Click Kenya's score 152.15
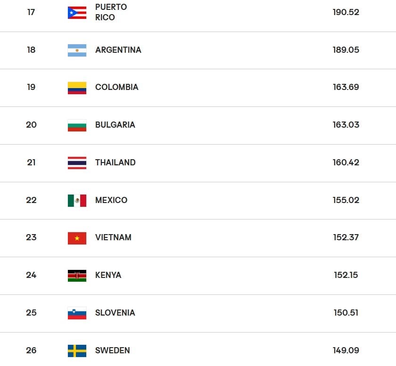The width and height of the screenshot is (396, 366). tap(346, 275)
